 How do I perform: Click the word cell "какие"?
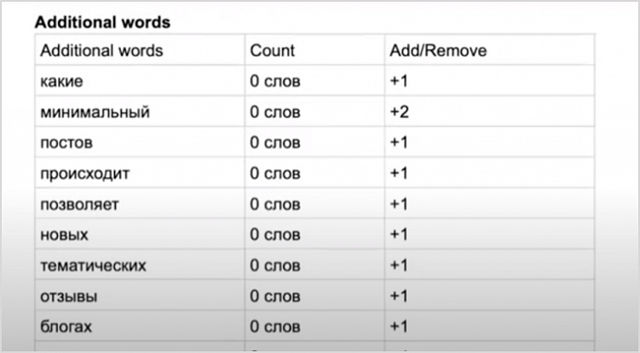(x=61, y=82)
